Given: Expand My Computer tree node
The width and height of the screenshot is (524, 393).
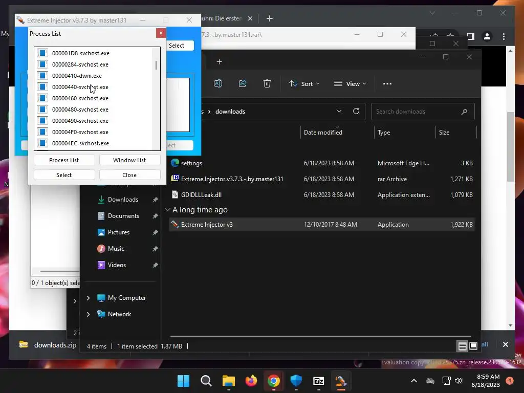Looking at the screenshot, I should pyautogui.click(x=88, y=298).
